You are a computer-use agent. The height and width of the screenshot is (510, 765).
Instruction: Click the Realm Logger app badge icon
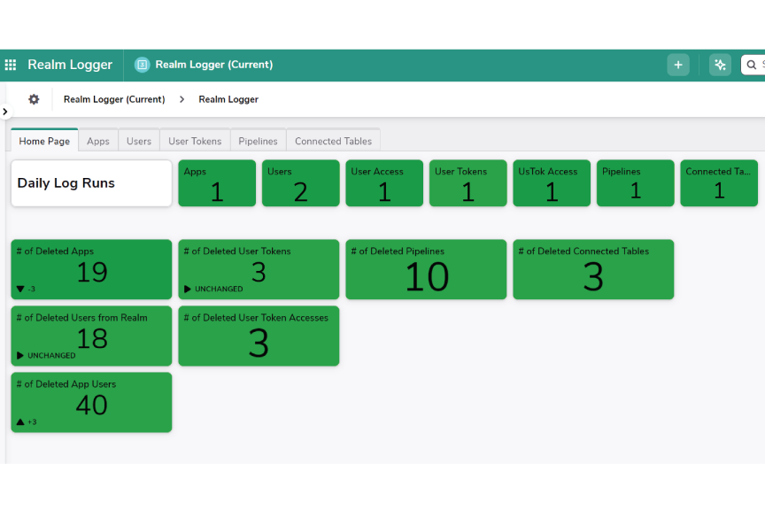click(142, 64)
